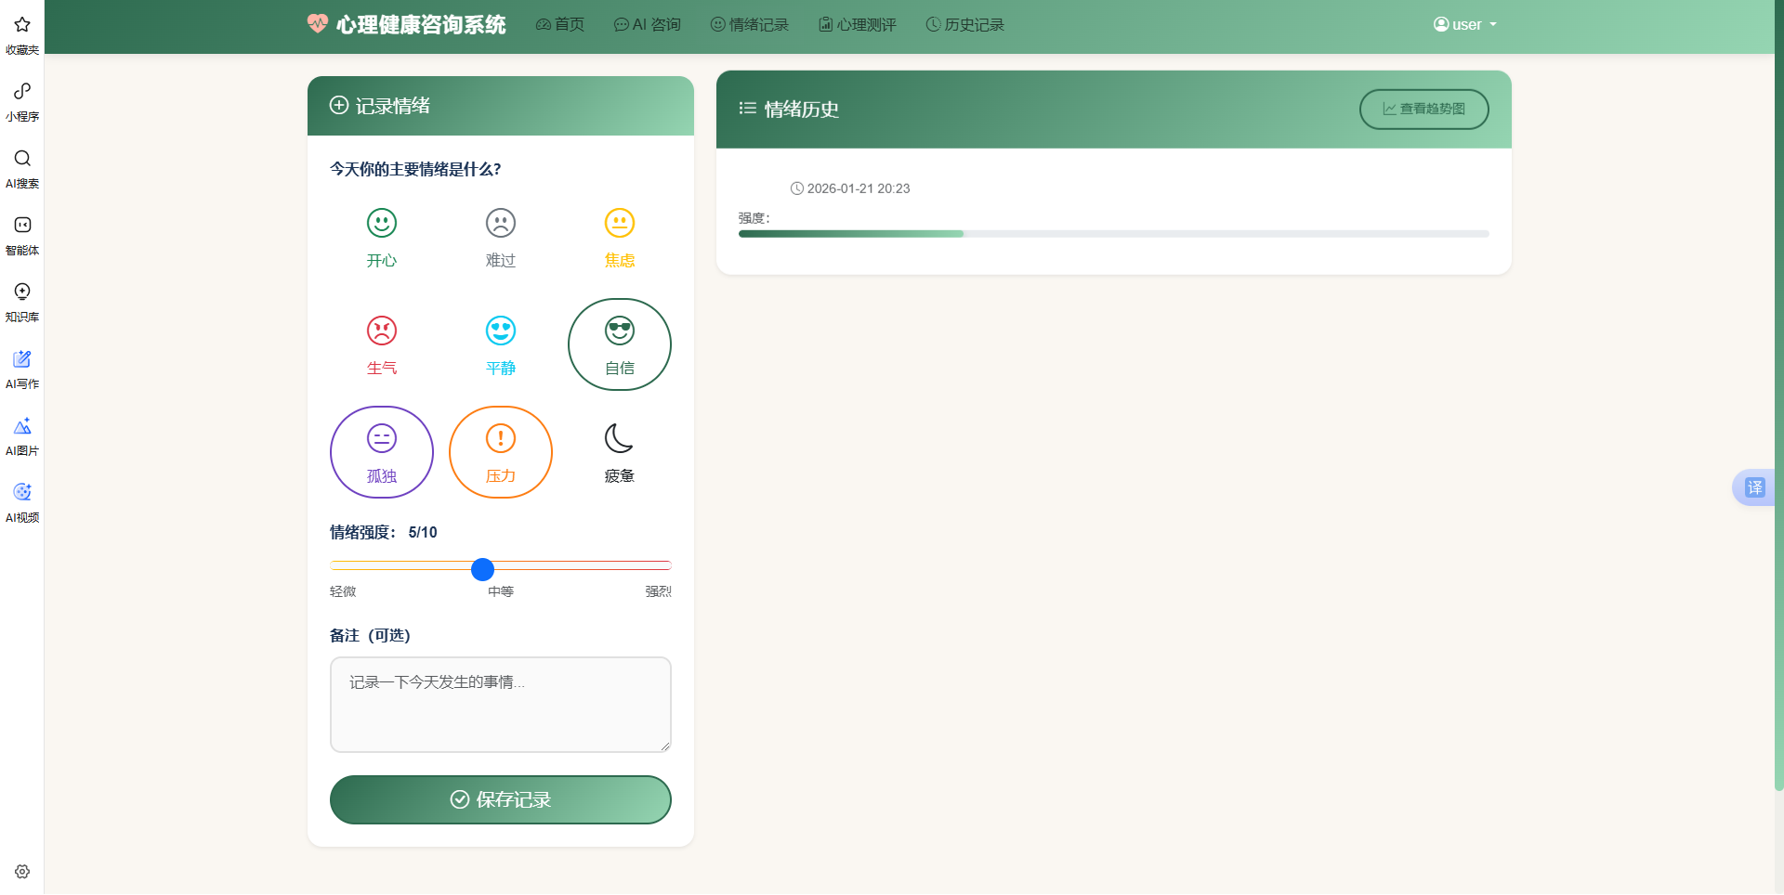1784x895 pixels.
Task: Open AI图片 from the sidebar
Action: [x=21, y=435]
